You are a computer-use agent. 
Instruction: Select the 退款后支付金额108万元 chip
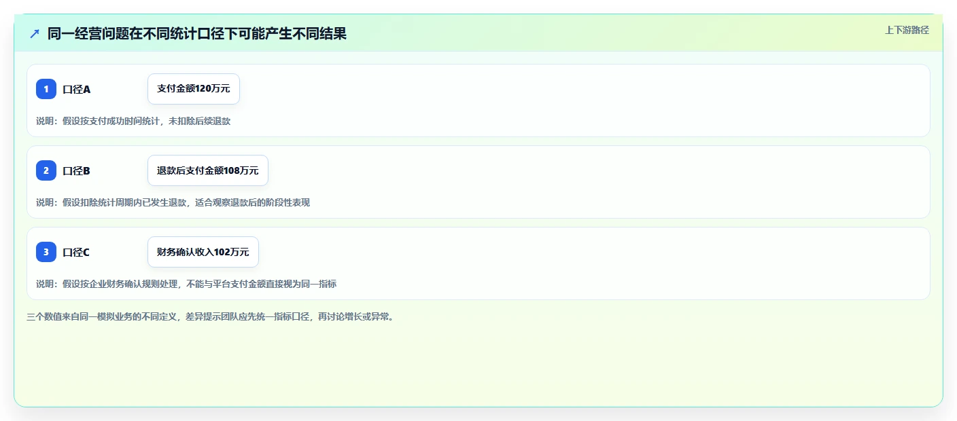point(208,170)
